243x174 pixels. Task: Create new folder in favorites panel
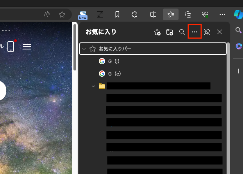170,32
